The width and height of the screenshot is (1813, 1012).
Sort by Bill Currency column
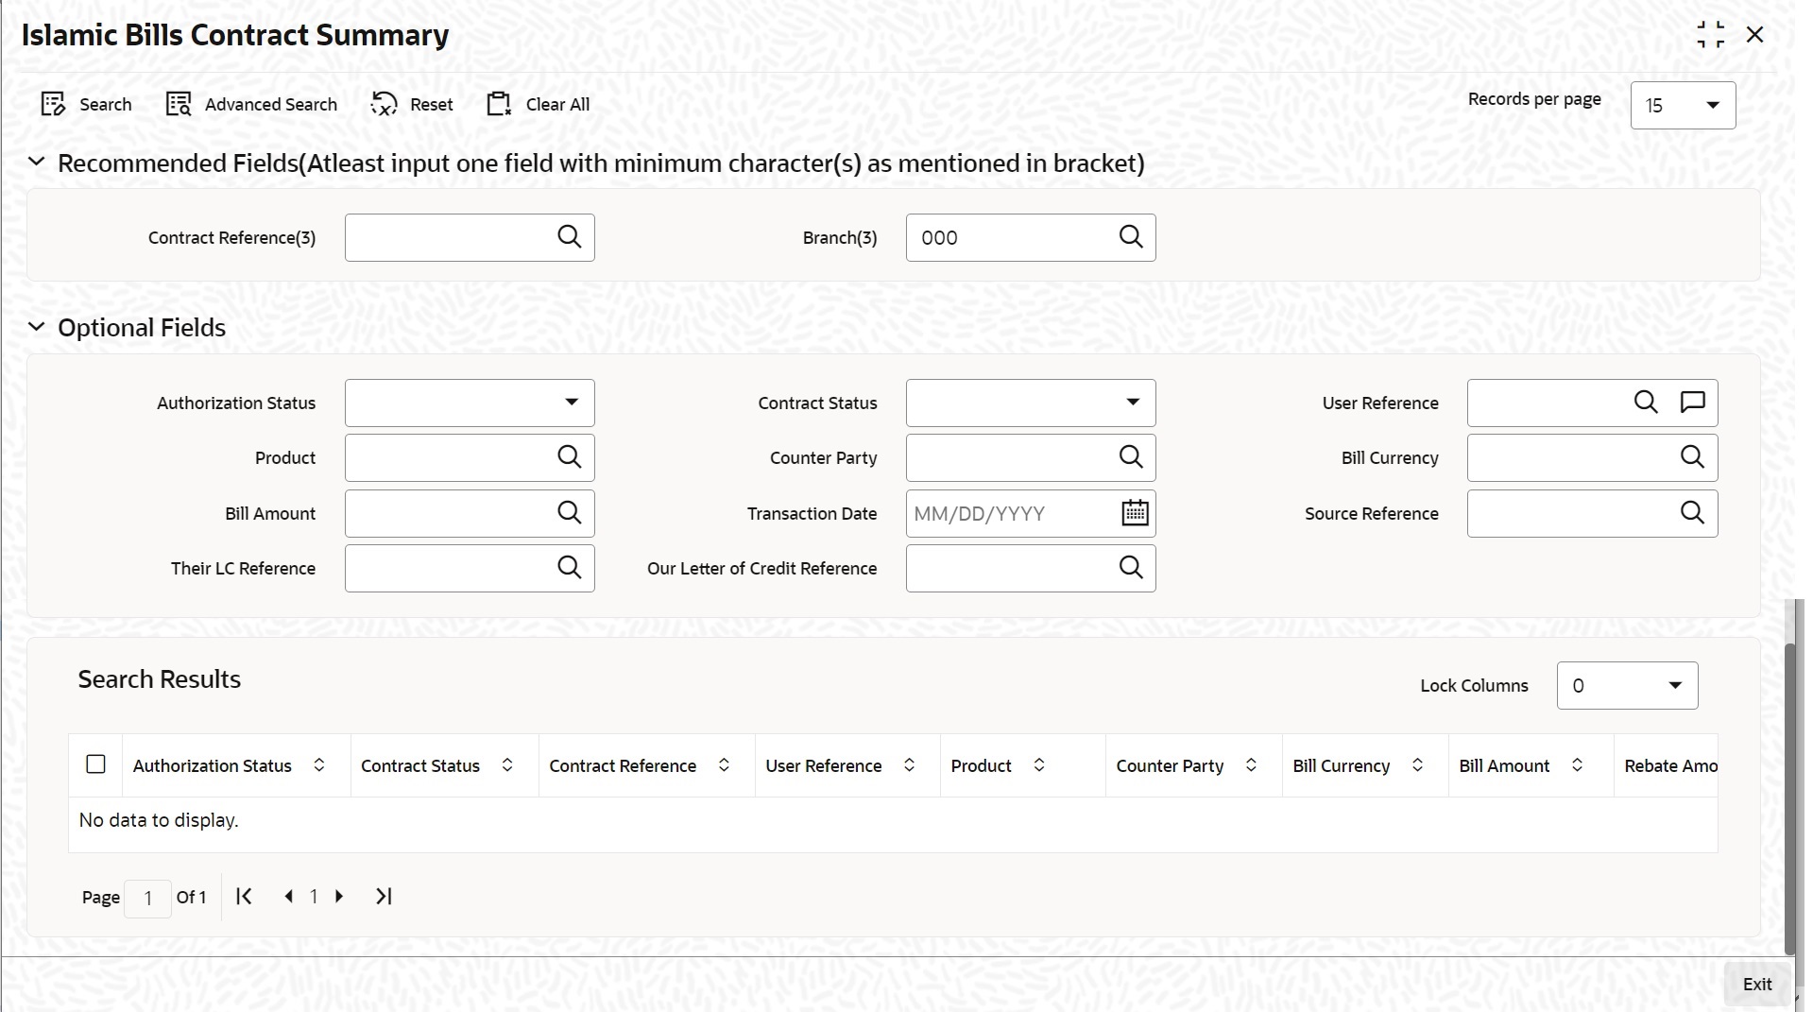tap(1417, 765)
